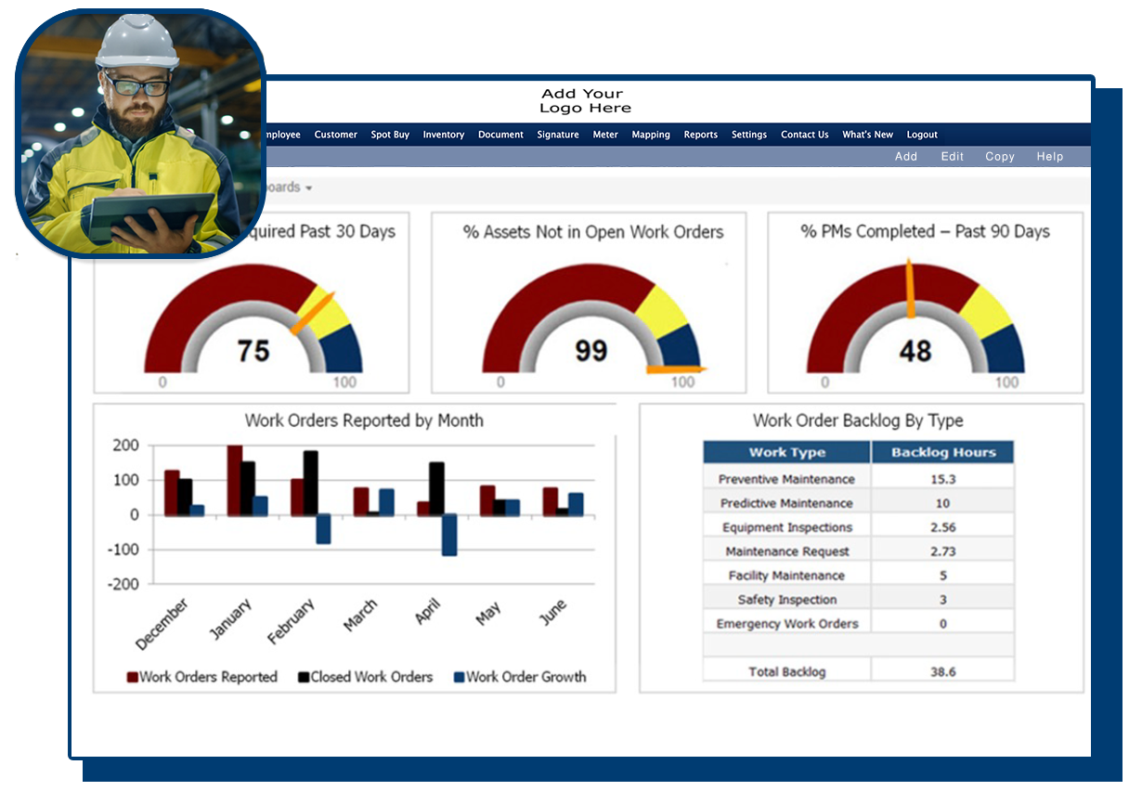This screenshot has height=791, width=1142.
Task: Open the Meter menu
Action: (605, 135)
